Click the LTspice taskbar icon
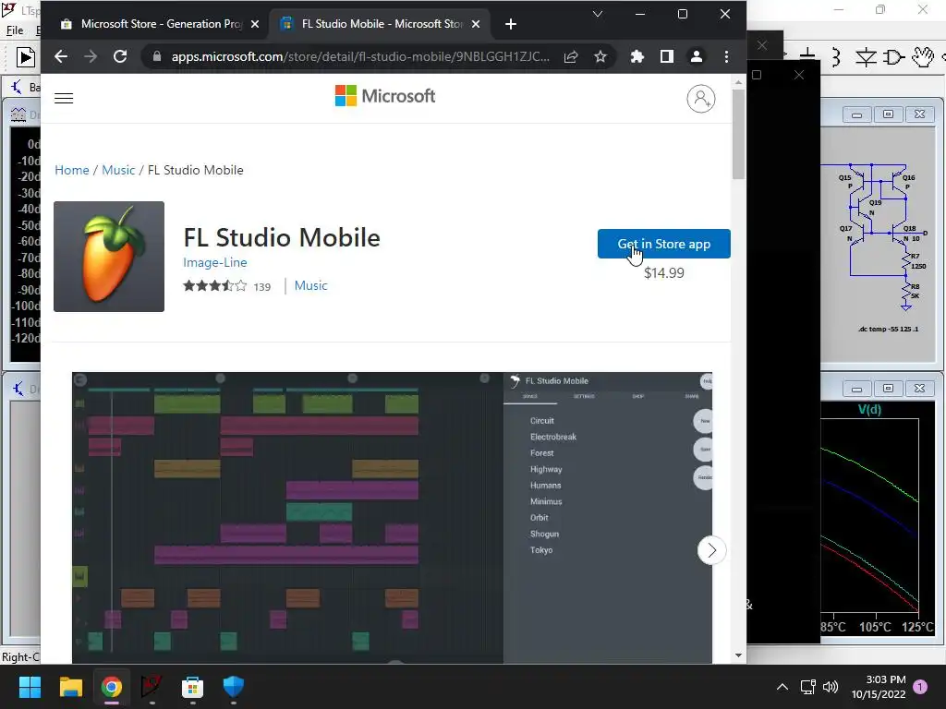The image size is (946, 709). [152, 687]
